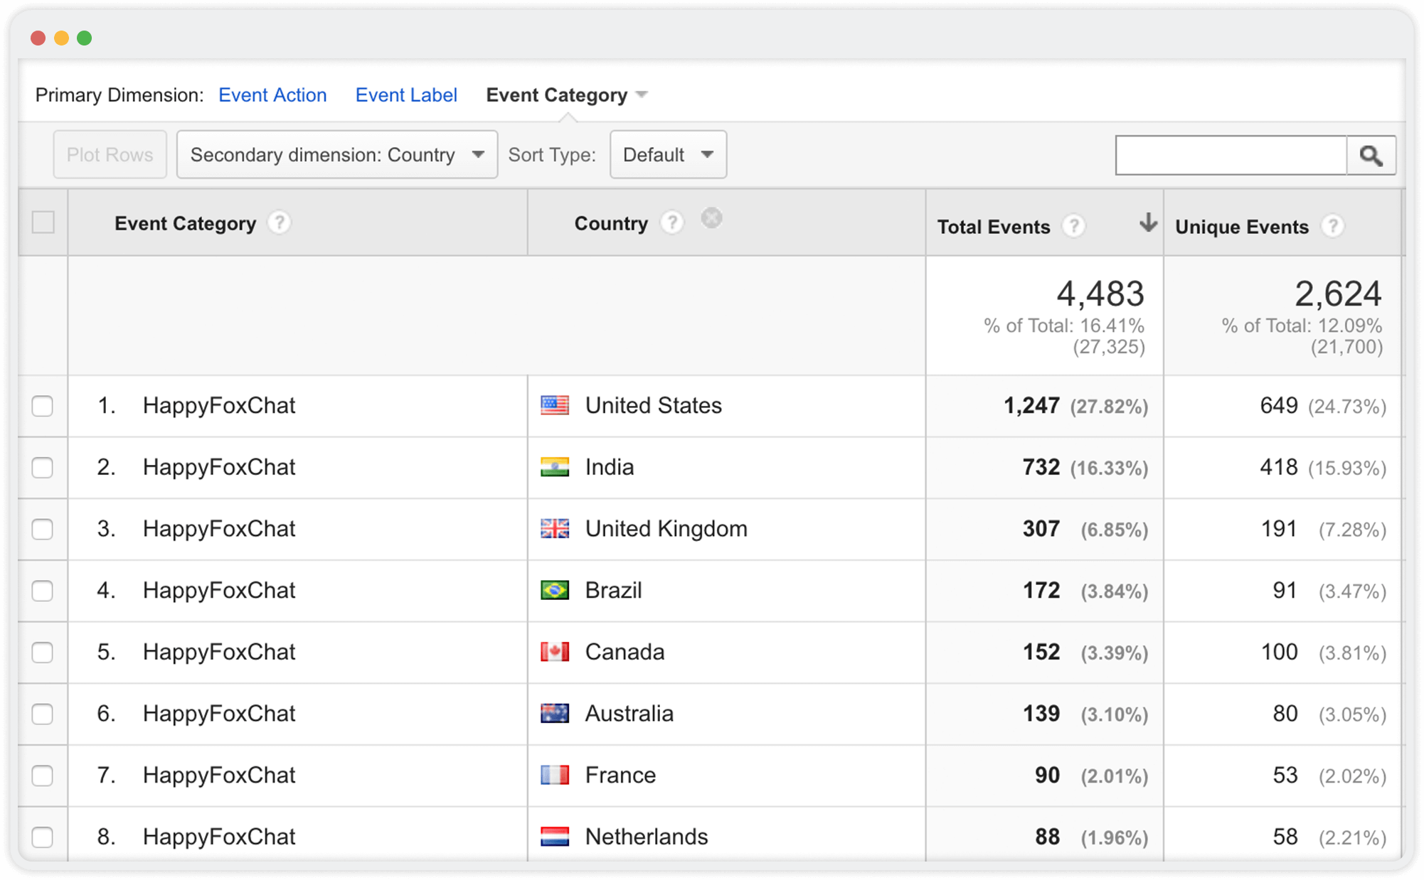Click the United Kingdom flag icon
The image size is (1424, 880).
click(555, 528)
